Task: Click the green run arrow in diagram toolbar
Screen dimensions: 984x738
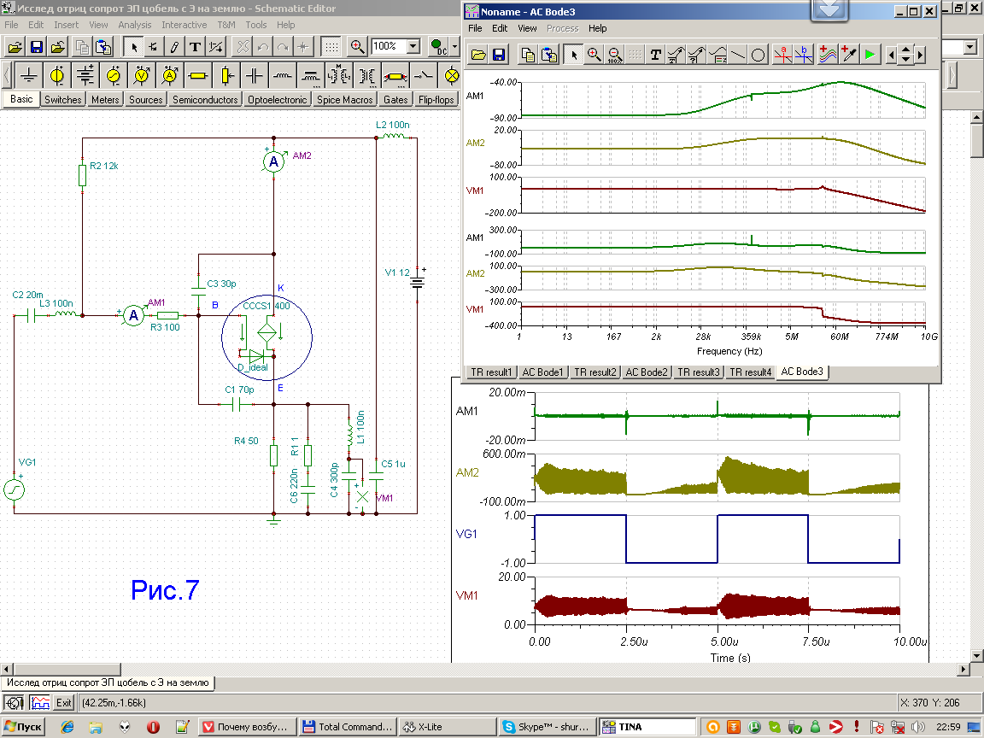Action: click(870, 55)
